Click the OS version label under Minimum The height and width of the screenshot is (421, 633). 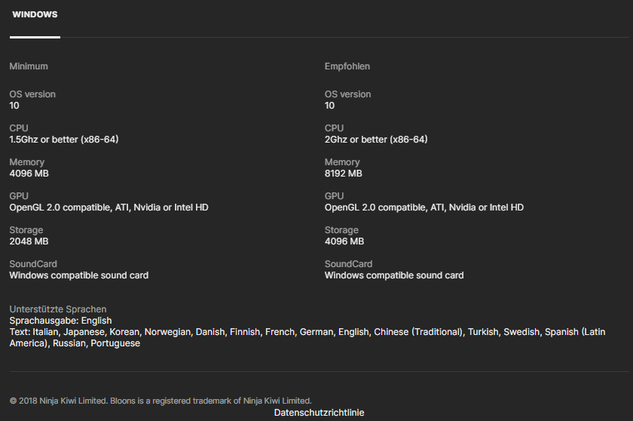coord(32,94)
